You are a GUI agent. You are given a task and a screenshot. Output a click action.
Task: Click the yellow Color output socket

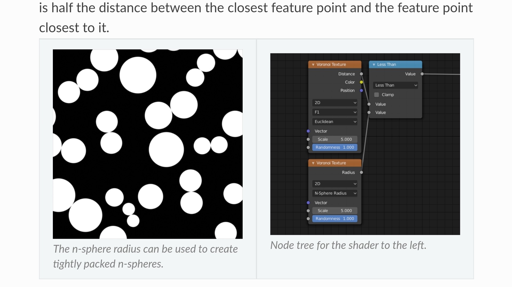pyautogui.click(x=361, y=82)
